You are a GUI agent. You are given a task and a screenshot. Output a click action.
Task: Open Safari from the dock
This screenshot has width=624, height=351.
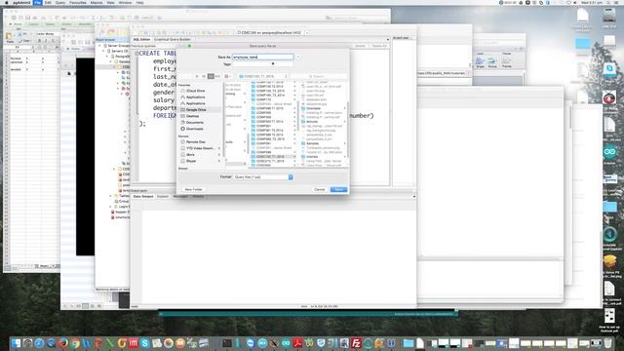click(x=39, y=343)
